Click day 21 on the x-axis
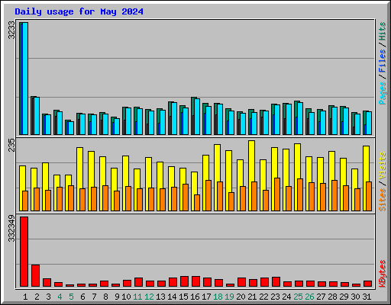This screenshot has width=391, height=305. tap(252, 297)
